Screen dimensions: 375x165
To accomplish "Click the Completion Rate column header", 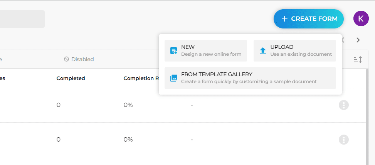I will coord(141,78).
